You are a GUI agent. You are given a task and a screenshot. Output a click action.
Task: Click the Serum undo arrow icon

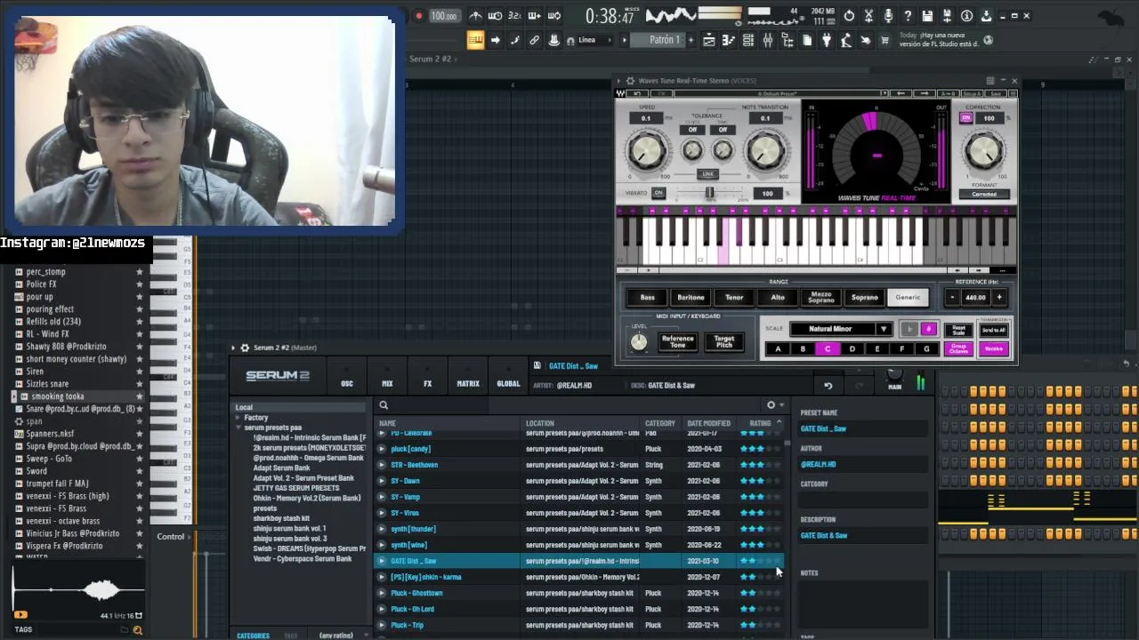point(828,385)
